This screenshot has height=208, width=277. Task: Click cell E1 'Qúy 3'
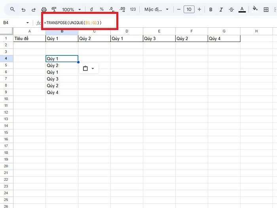coord(159,38)
